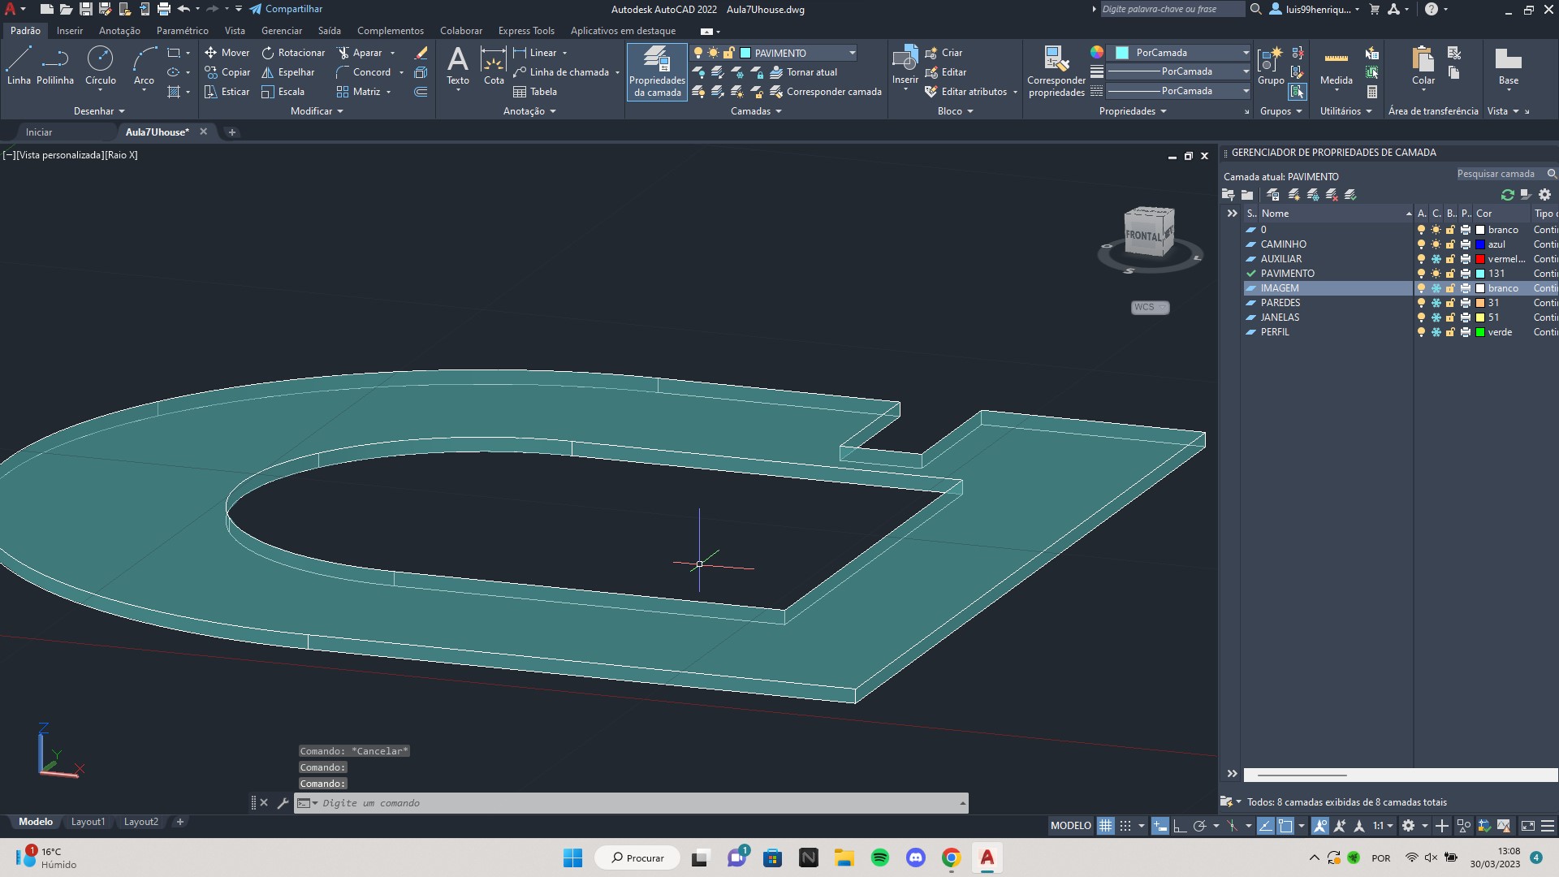Switch to the Iniciar file tab
1559x877 pixels.
pyautogui.click(x=38, y=132)
